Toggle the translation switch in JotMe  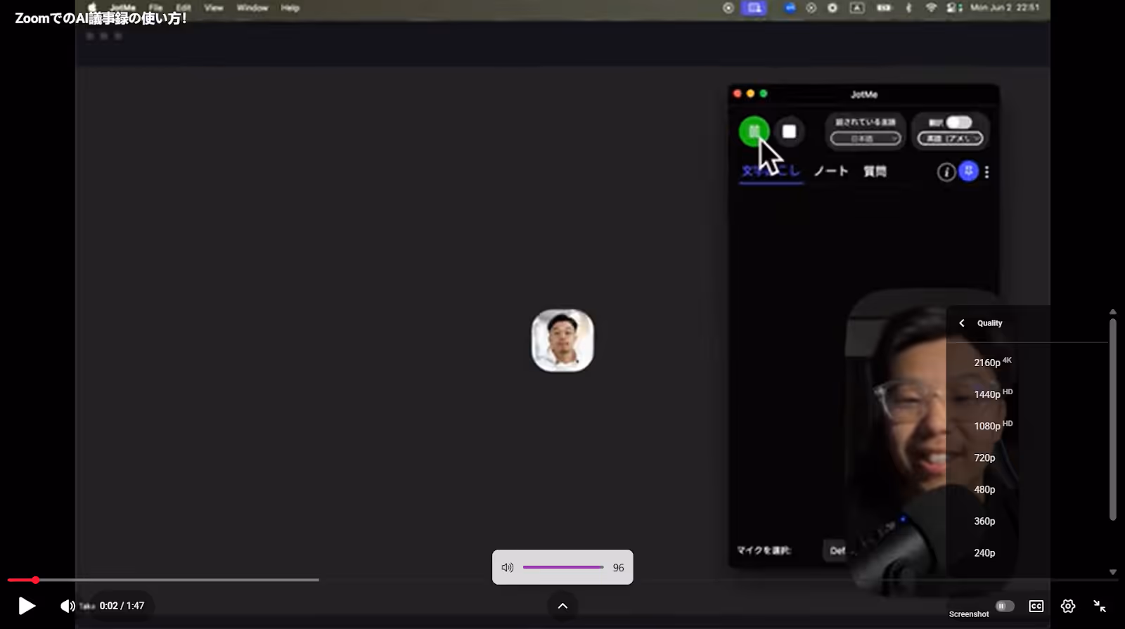click(958, 122)
